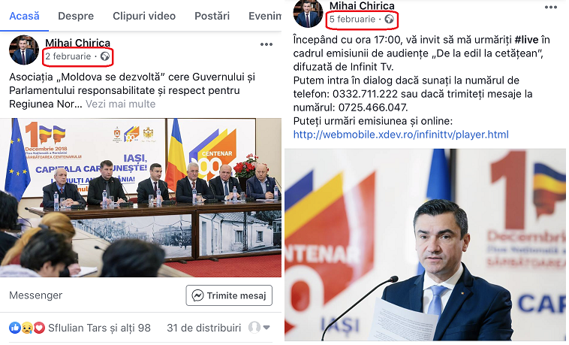Click the public globe icon beside 5 februarie
Image resolution: width=569 pixels, height=345 pixels.
click(389, 19)
